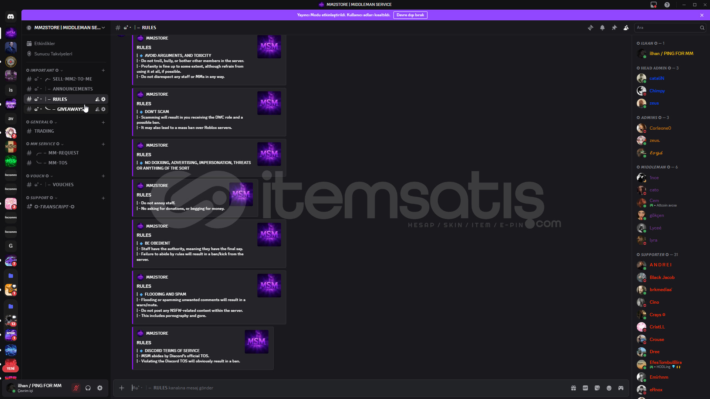The width and height of the screenshot is (710, 399).
Task: Open notification settings bell icon
Action: click(602, 28)
